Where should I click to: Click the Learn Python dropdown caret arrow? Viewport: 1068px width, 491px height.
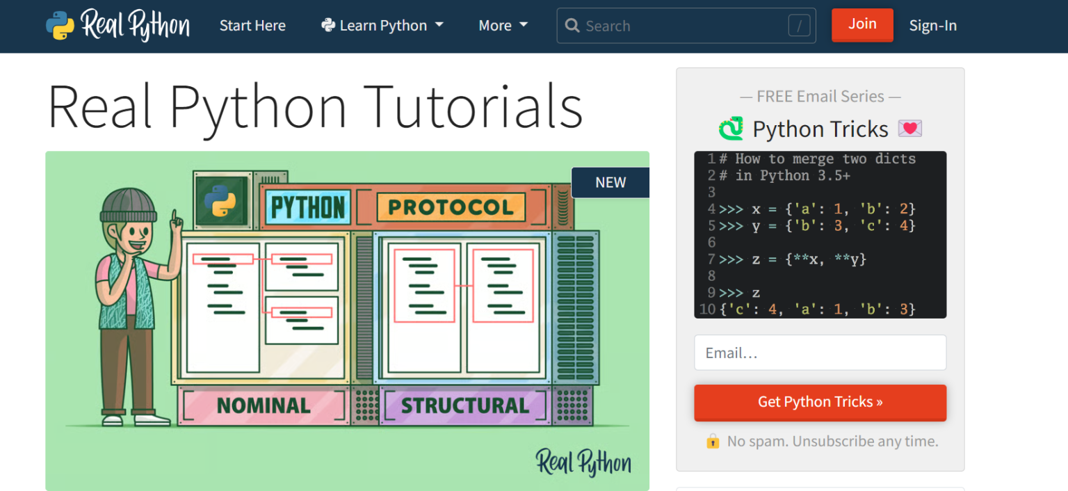(439, 25)
